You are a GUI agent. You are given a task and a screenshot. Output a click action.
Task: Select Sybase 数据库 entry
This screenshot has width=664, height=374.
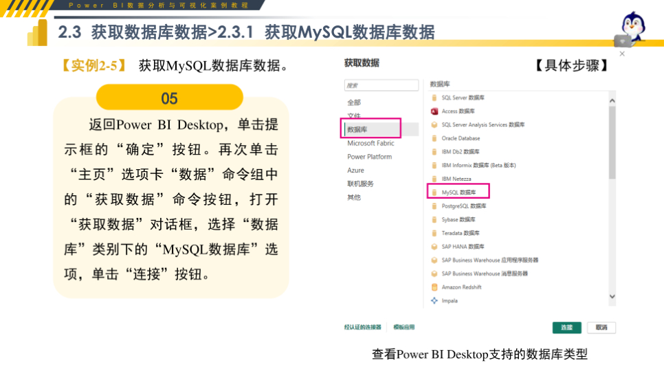[x=458, y=220]
